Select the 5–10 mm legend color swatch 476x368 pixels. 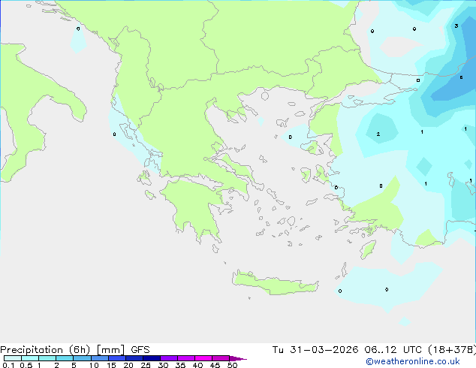82,358
